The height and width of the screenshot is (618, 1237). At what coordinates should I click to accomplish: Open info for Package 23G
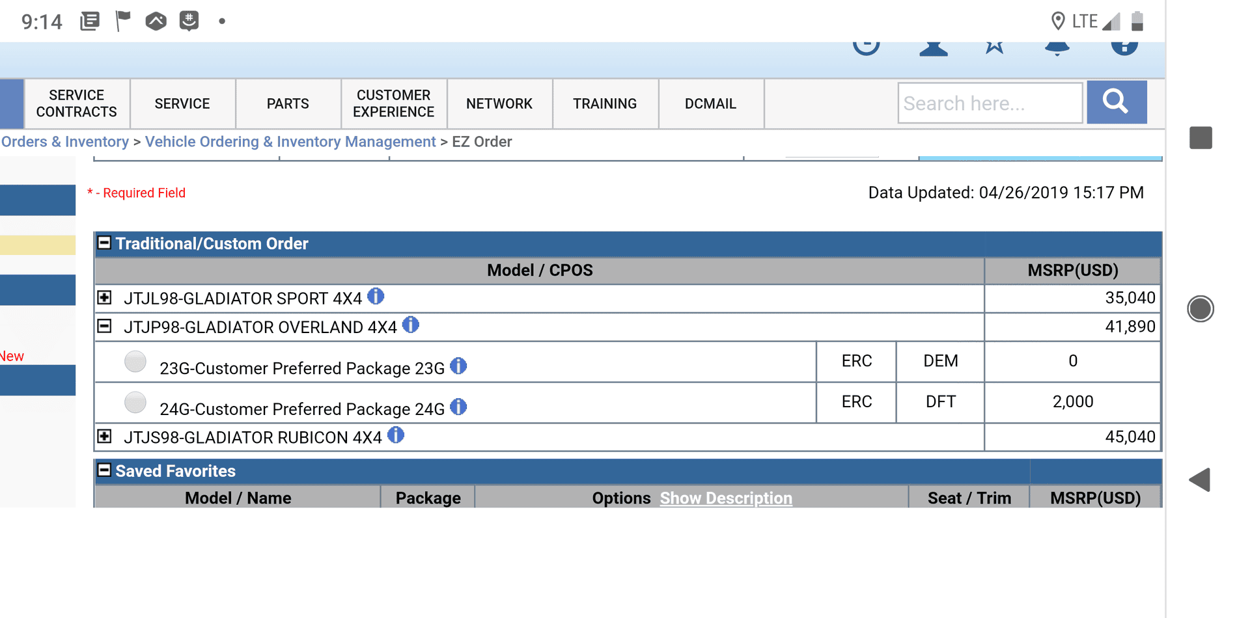[x=459, y=366]
